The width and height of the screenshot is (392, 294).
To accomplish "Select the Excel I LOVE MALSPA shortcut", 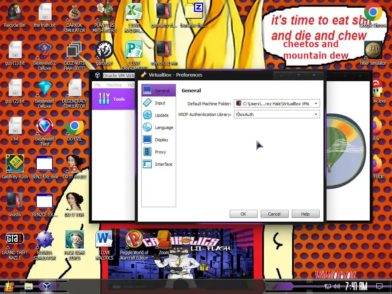I will pyautogui.click(x=134, y=18).
